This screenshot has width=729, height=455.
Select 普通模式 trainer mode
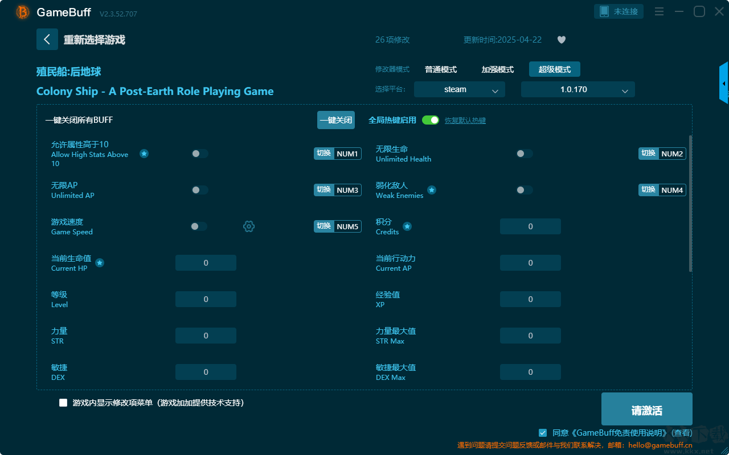click(441, 69)
